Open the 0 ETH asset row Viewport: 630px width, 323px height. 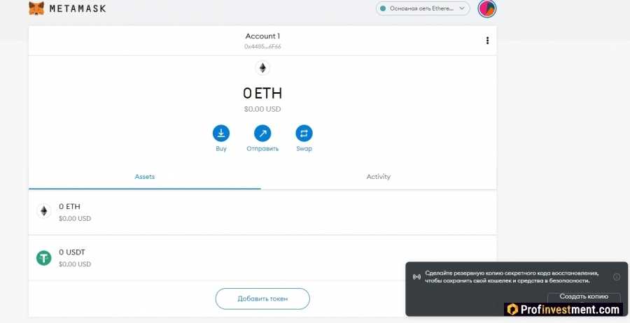coord(262,213)
